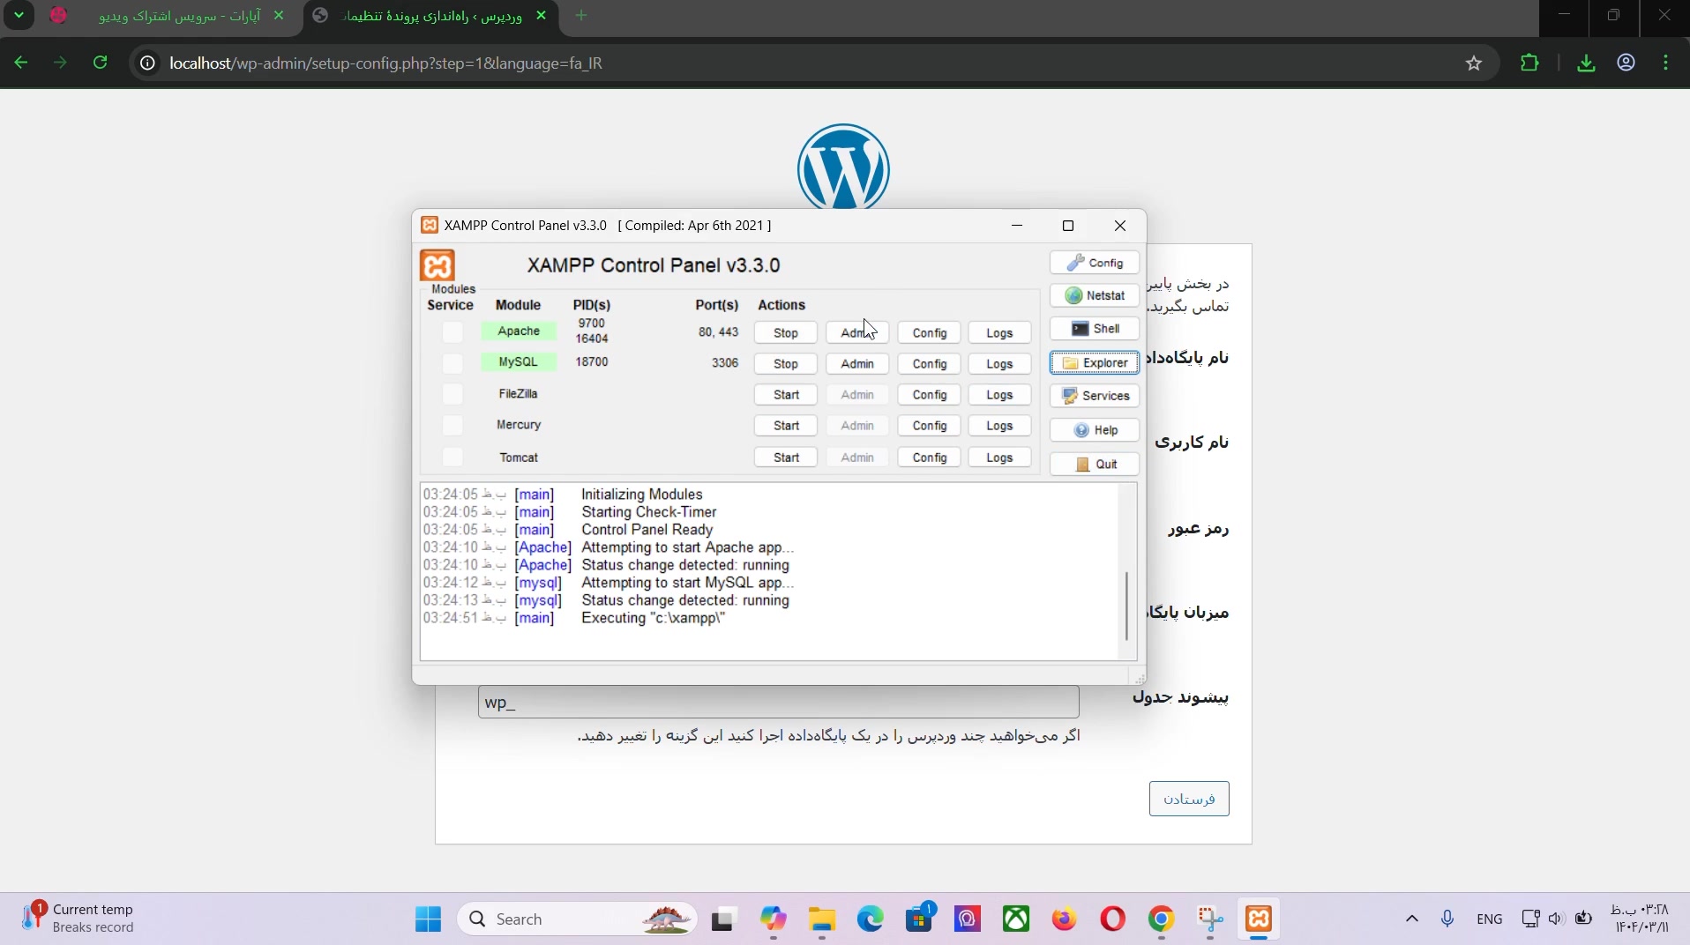Open the taskbar clock and date
This screenshot has height=945, width=1690.
tap(1641, 919)
